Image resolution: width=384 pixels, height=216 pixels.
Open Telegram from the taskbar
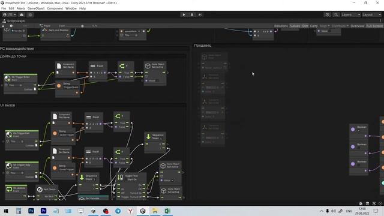118,211
